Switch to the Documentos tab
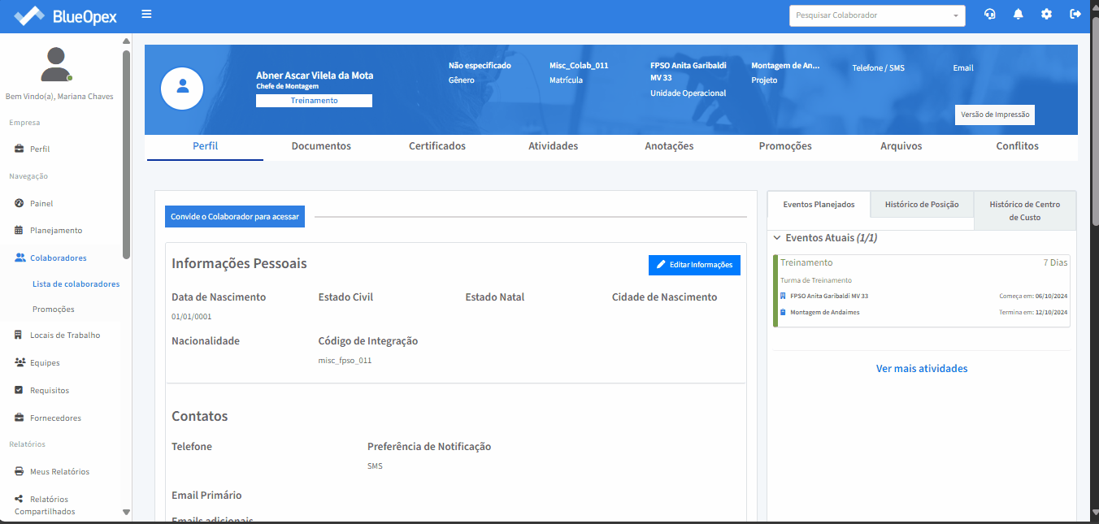Viewport: 1099px width, 524px height. pos(321,146)
